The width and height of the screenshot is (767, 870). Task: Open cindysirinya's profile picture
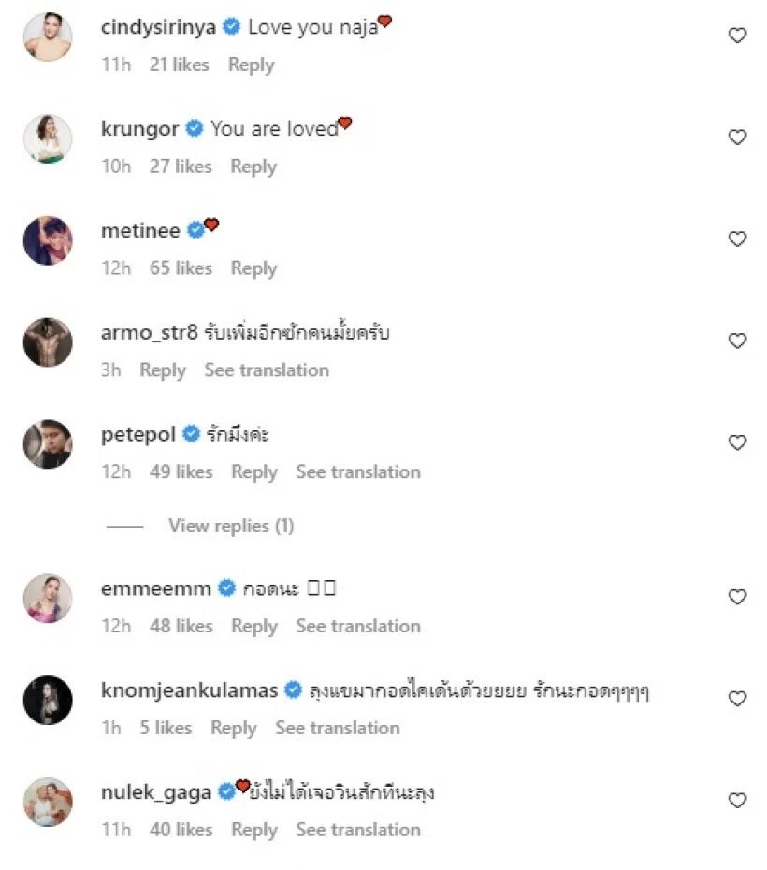pos(47,37)
